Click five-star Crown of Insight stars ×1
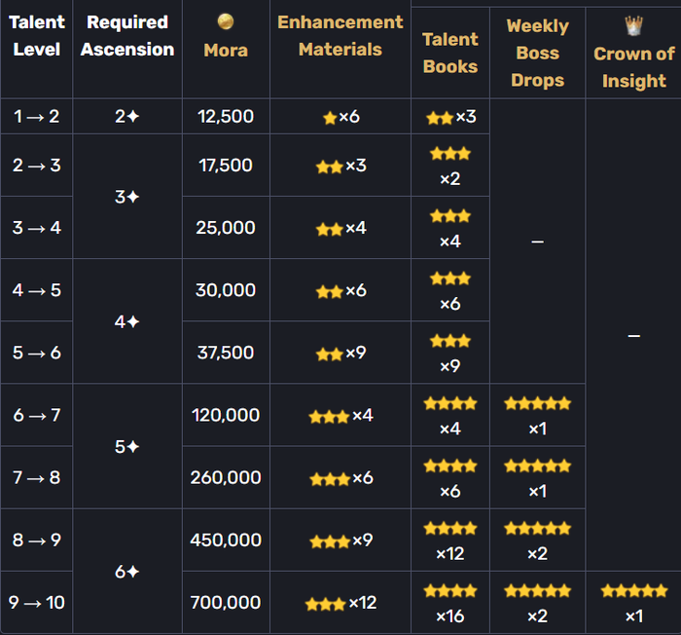This screenshot has height=635, width=681. click(x=633, y=591)
